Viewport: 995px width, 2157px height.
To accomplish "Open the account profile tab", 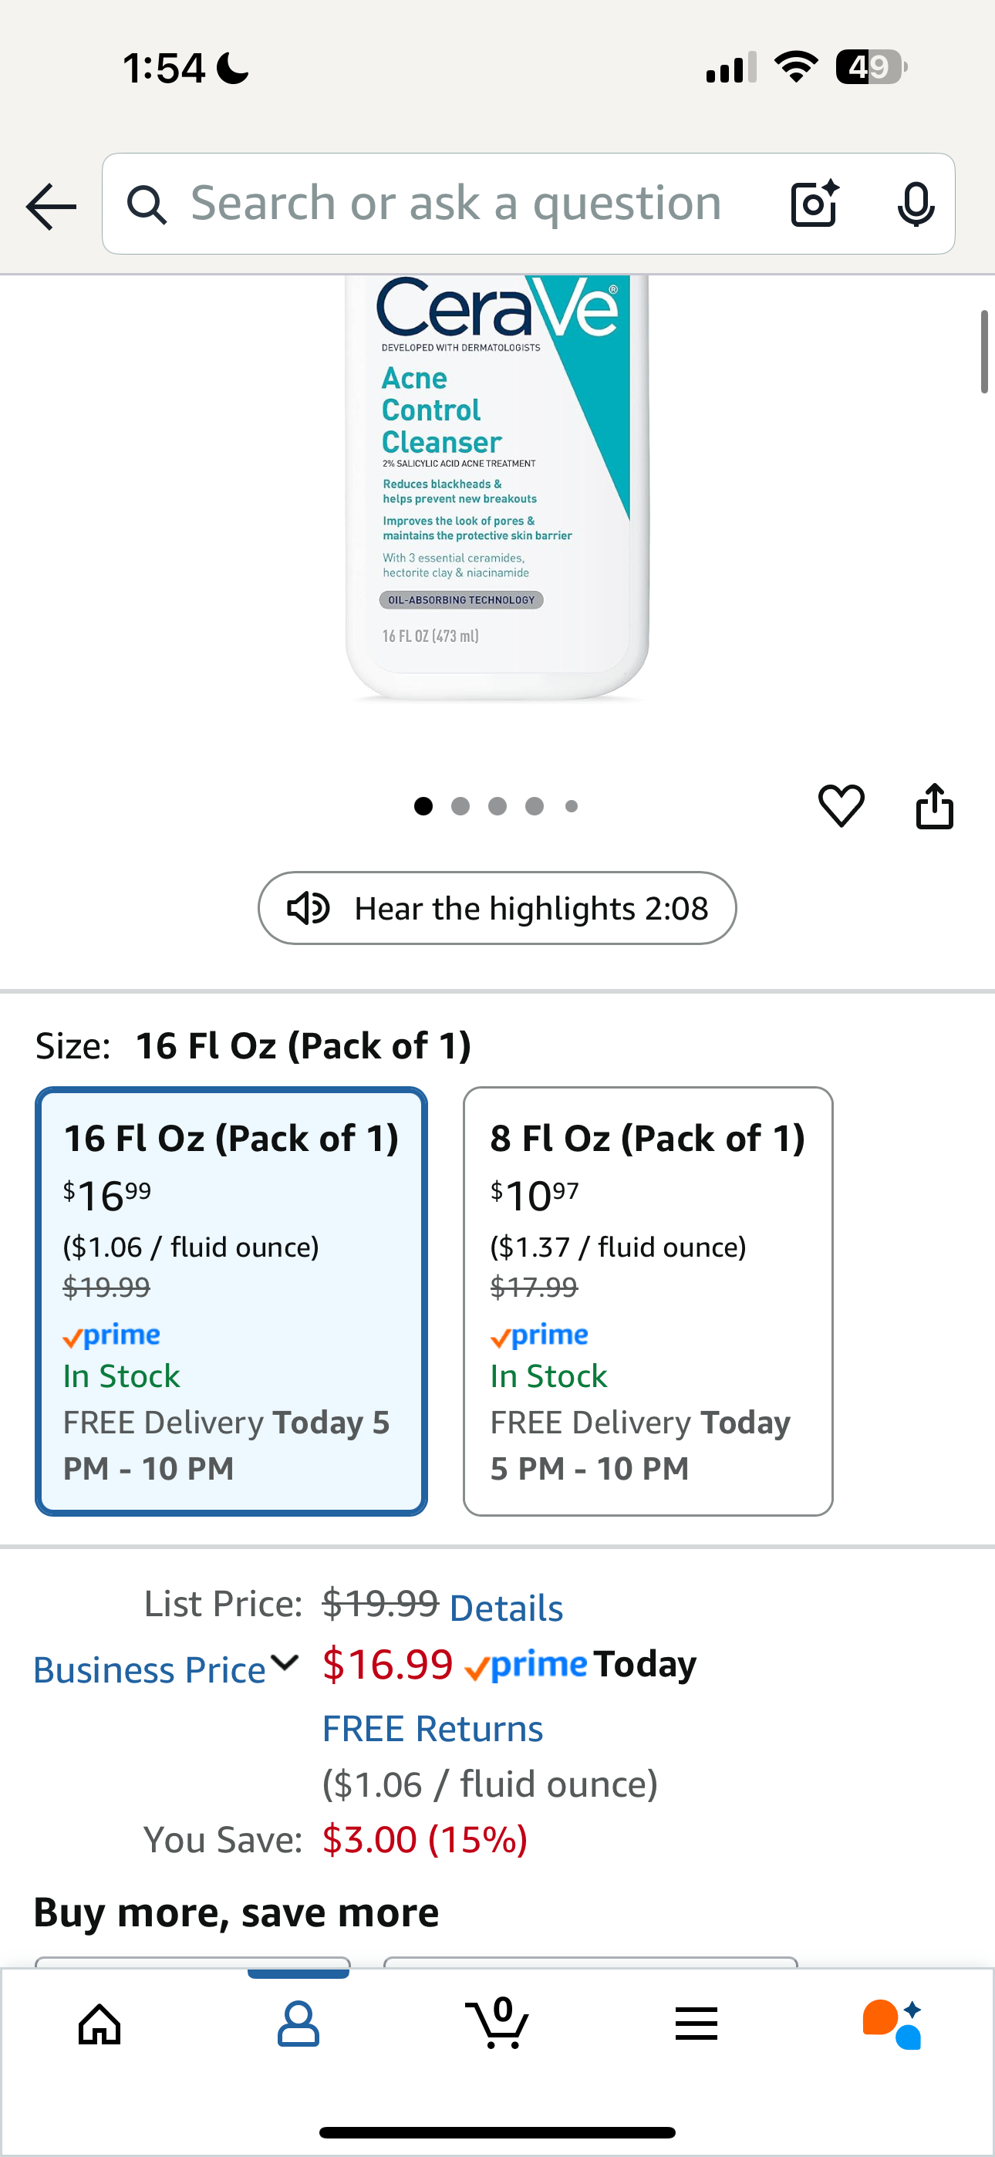I will coord(298,2024).
